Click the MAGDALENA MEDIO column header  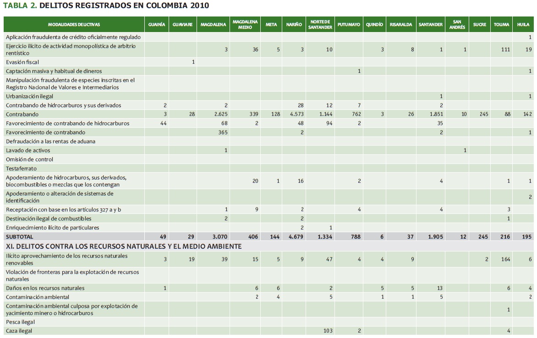tap(245, 25)
